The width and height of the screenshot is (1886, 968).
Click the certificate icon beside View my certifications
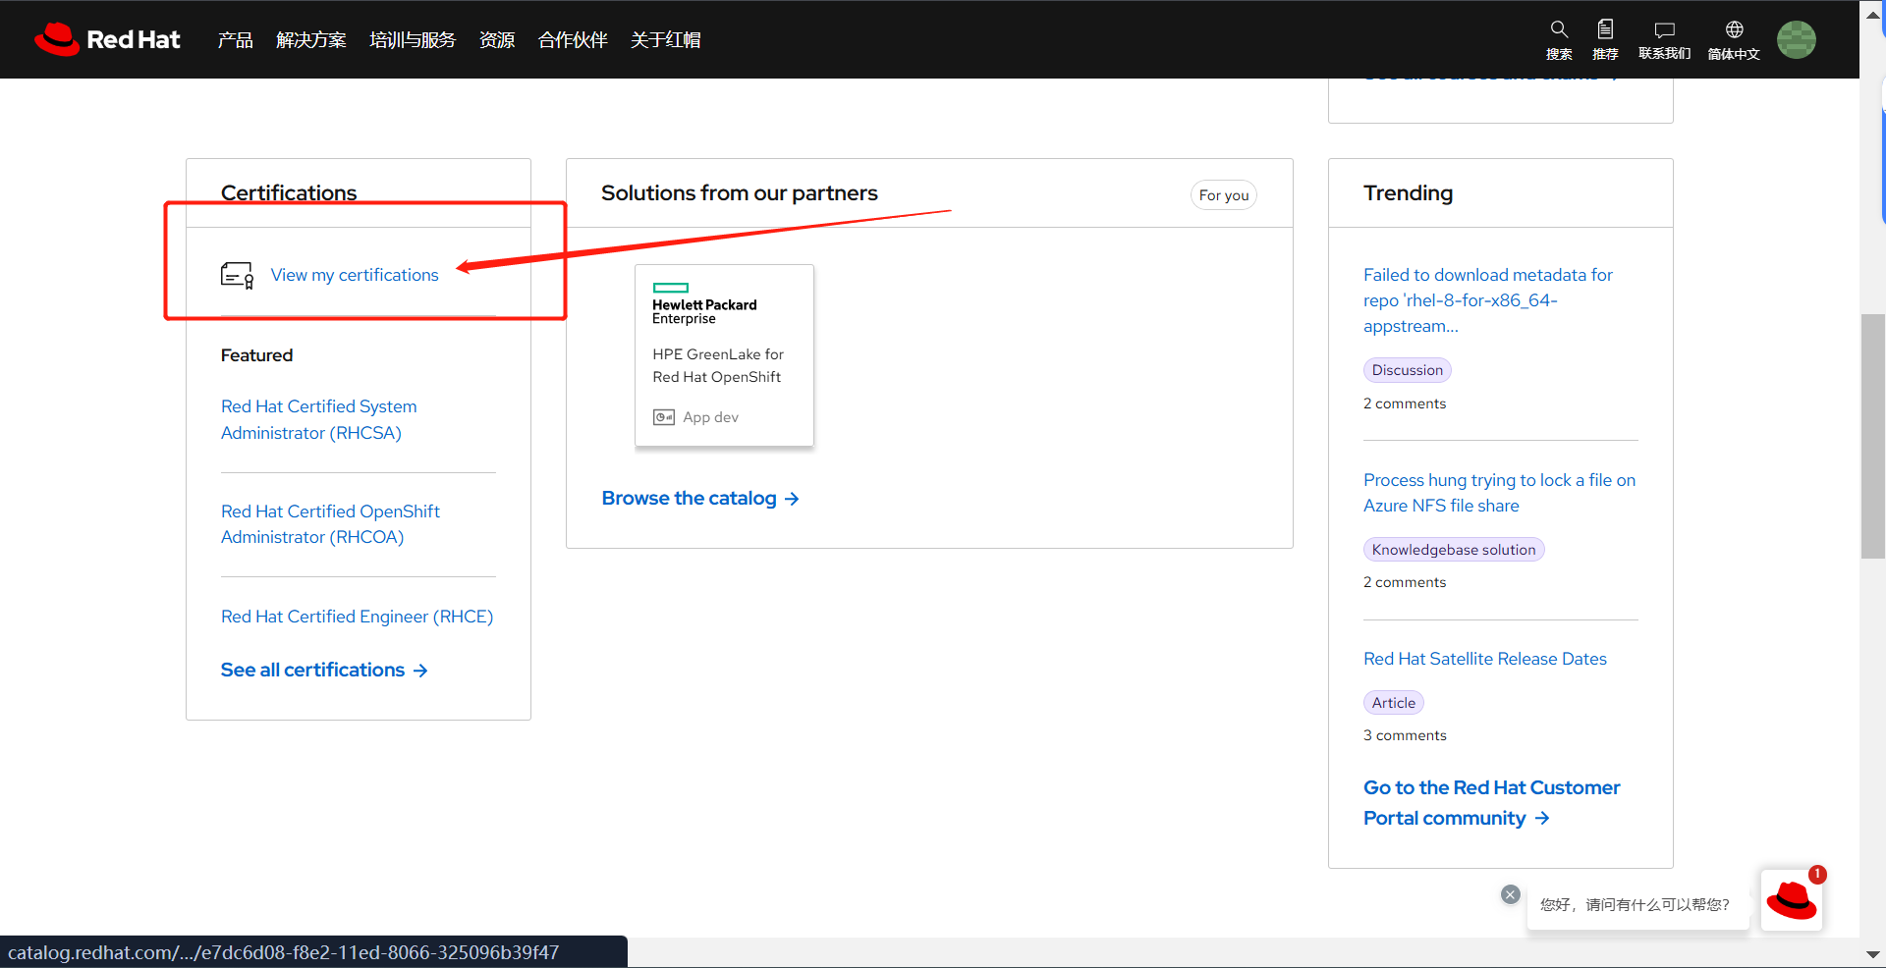[x=237, y=275]
